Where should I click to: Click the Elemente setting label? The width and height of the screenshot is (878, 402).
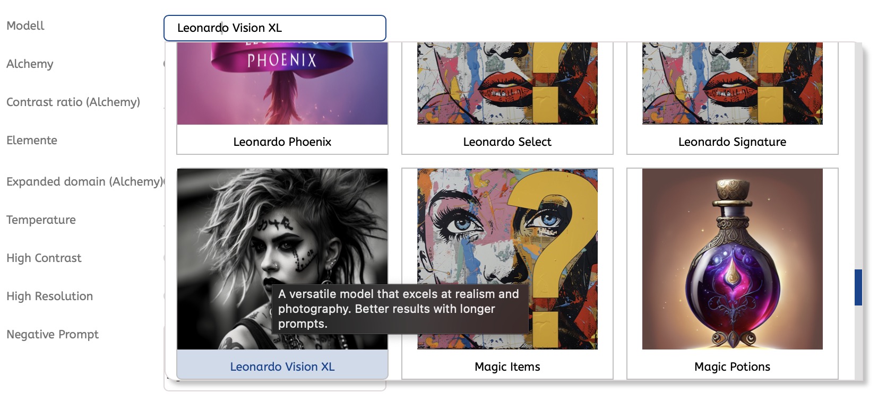(x=32, y=141)
